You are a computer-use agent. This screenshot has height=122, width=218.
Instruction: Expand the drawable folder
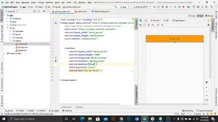[x=11, y=31]
